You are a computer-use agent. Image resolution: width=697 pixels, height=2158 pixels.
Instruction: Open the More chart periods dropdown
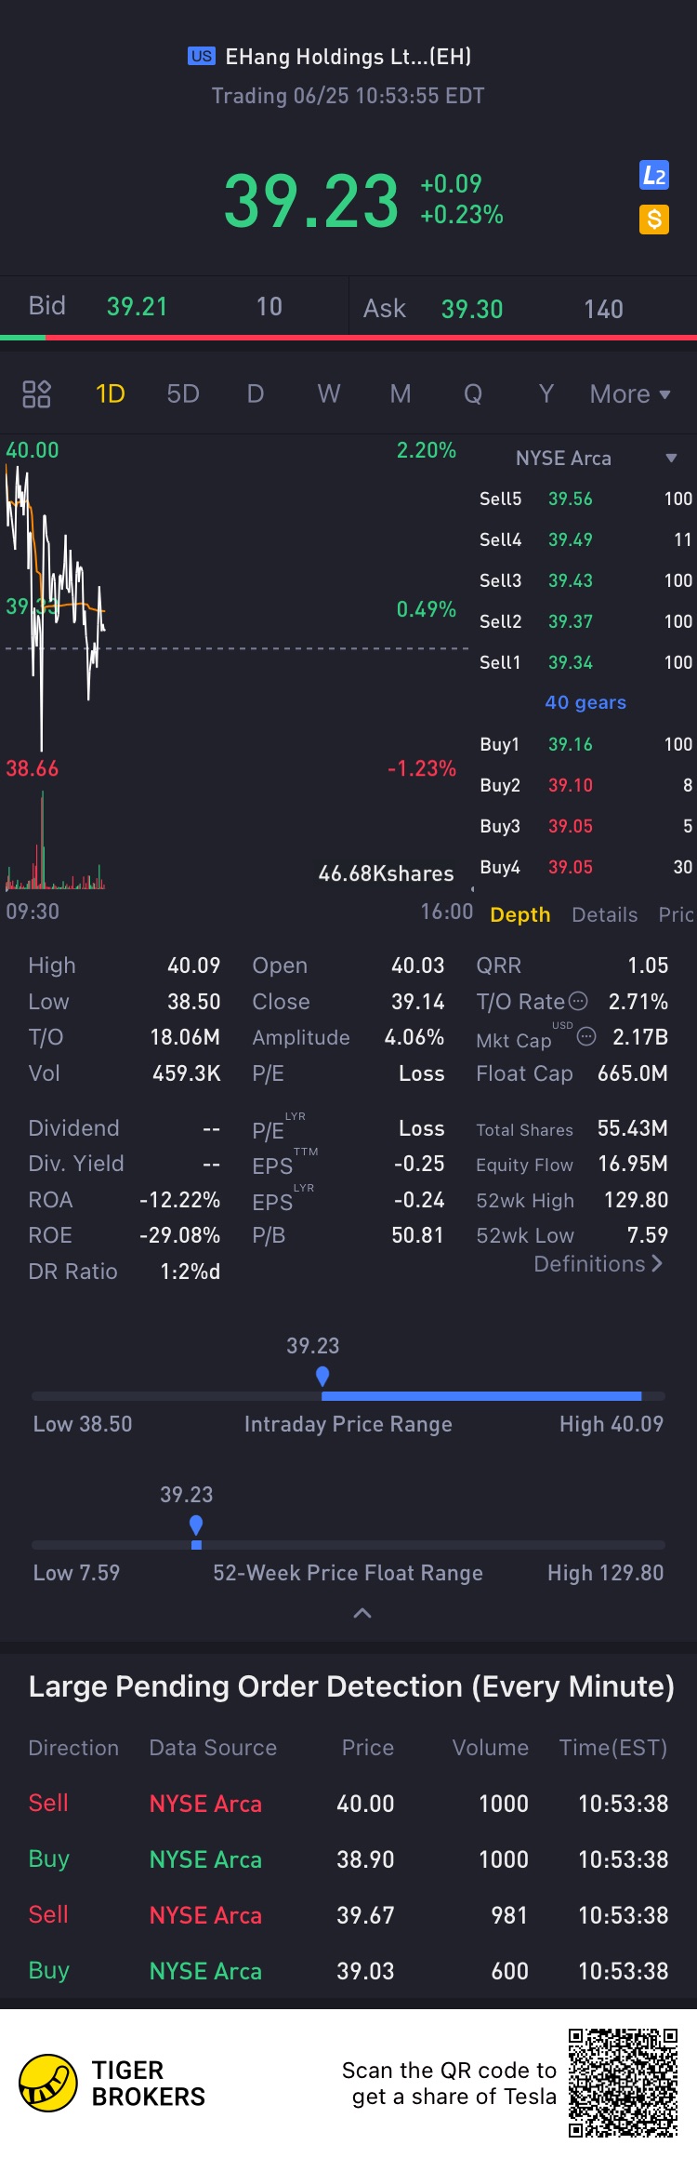pyautogui.click(x=630, y=393)
